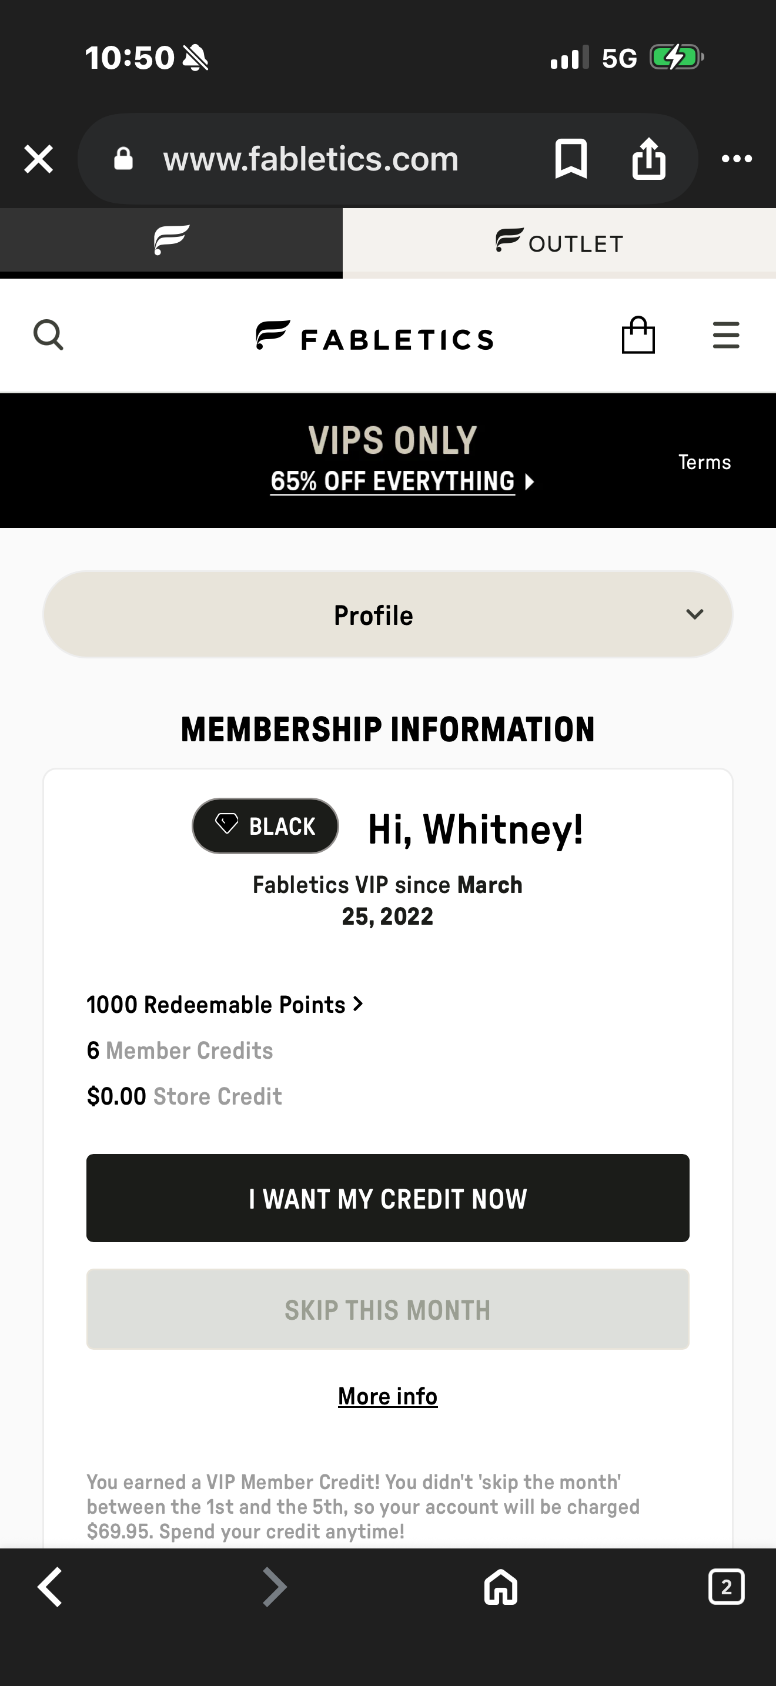Tap the share icon in the address bar
776x1686 pixels.
(648, 158)
